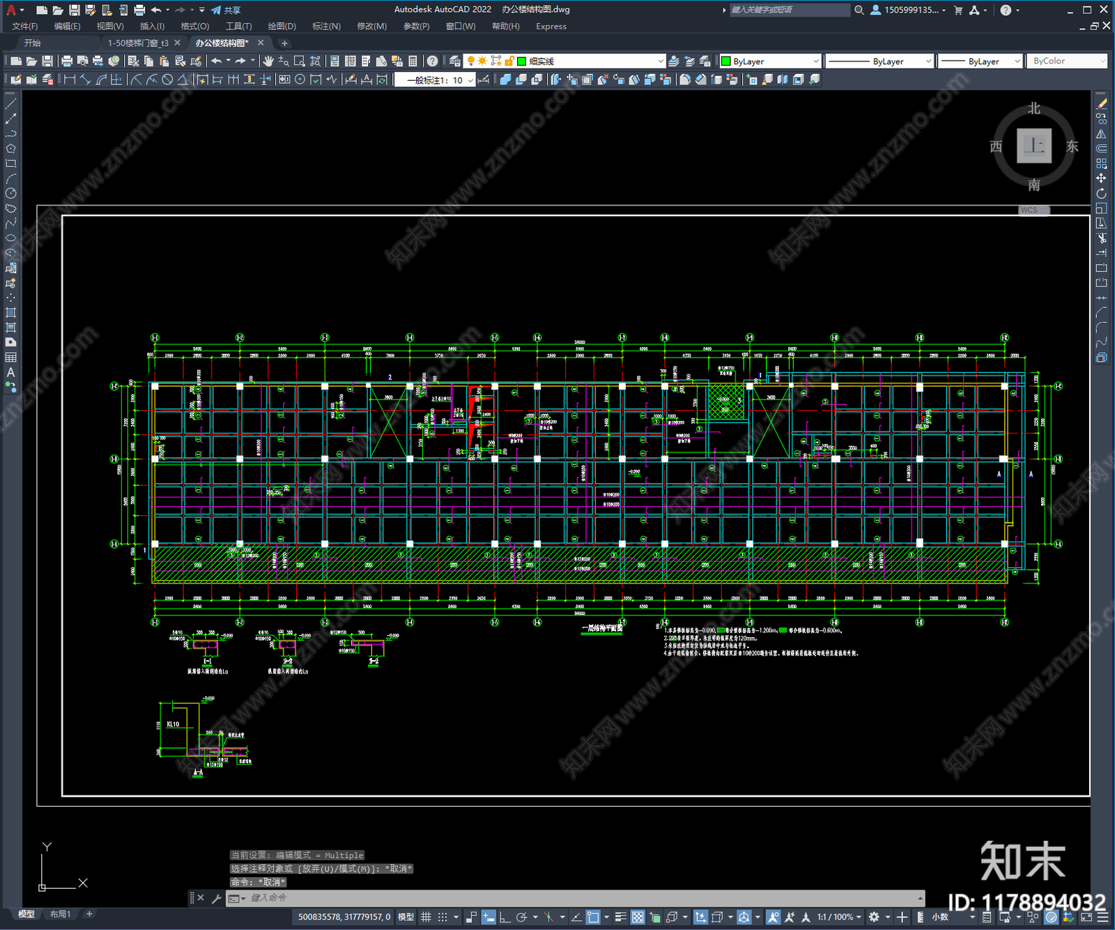Switch to the 布局1 layout tab
Screen dimensions: 1115x930
pos(61,914)
